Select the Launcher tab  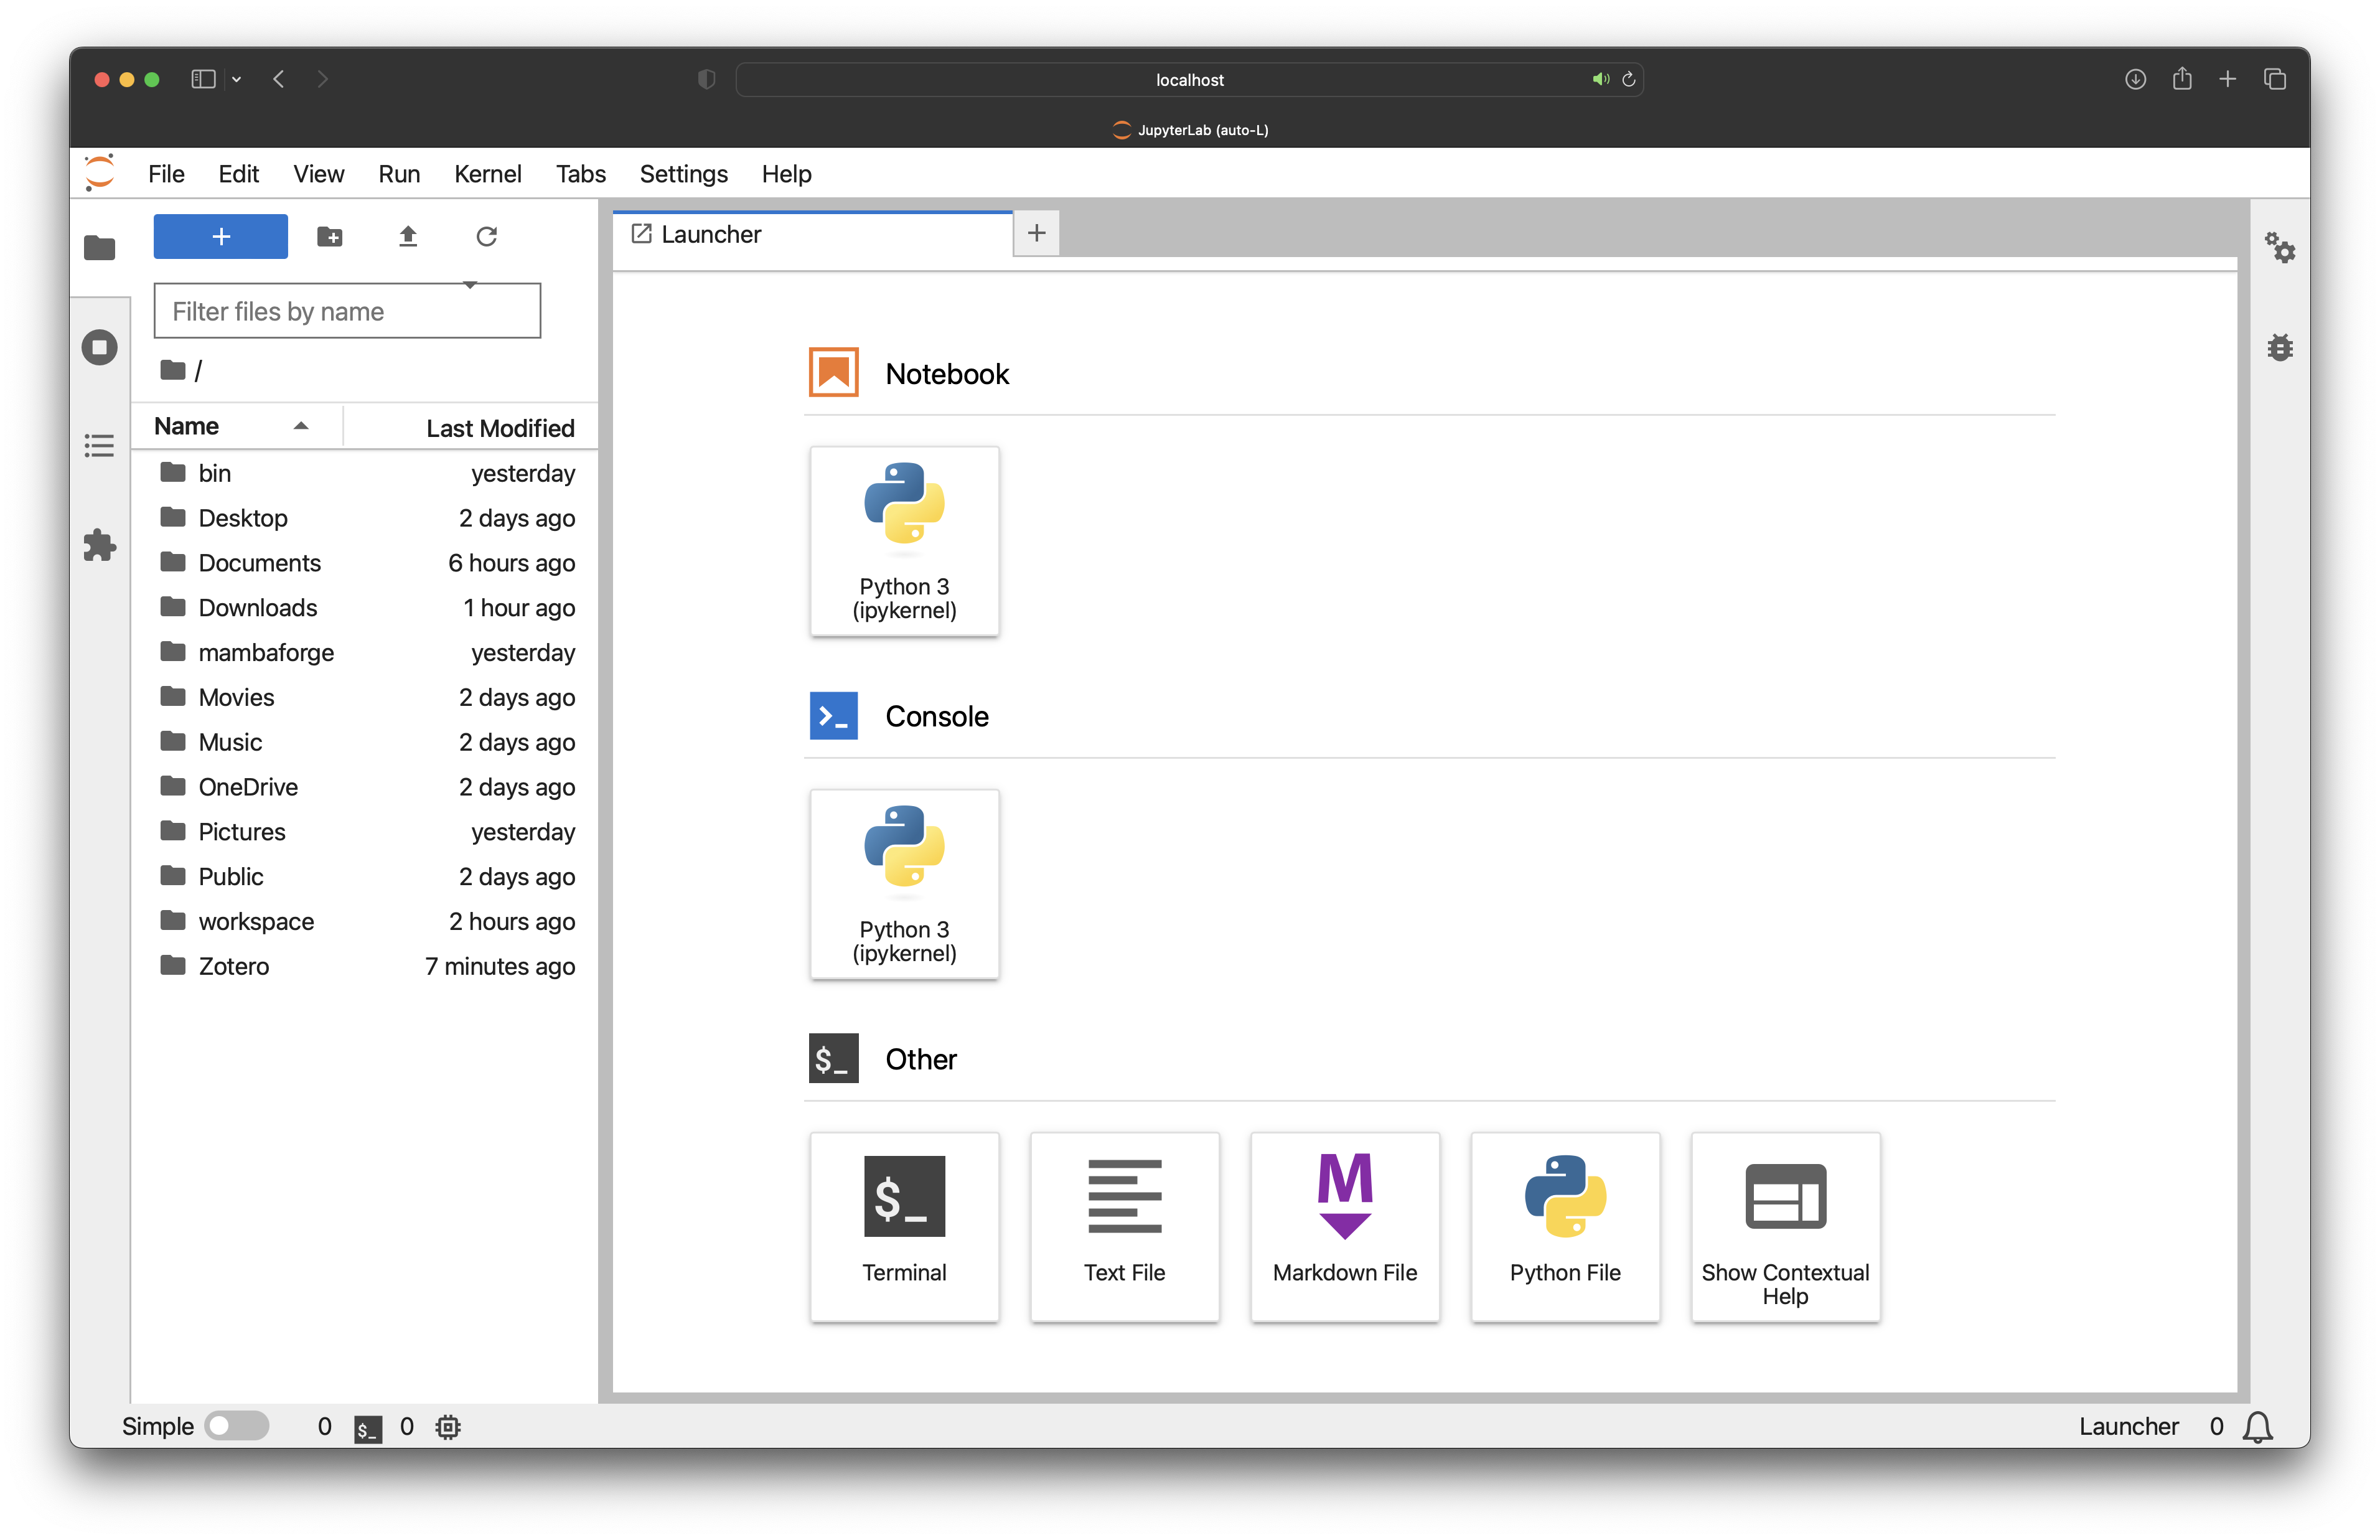pyautogui.click(x=812, y=234)
